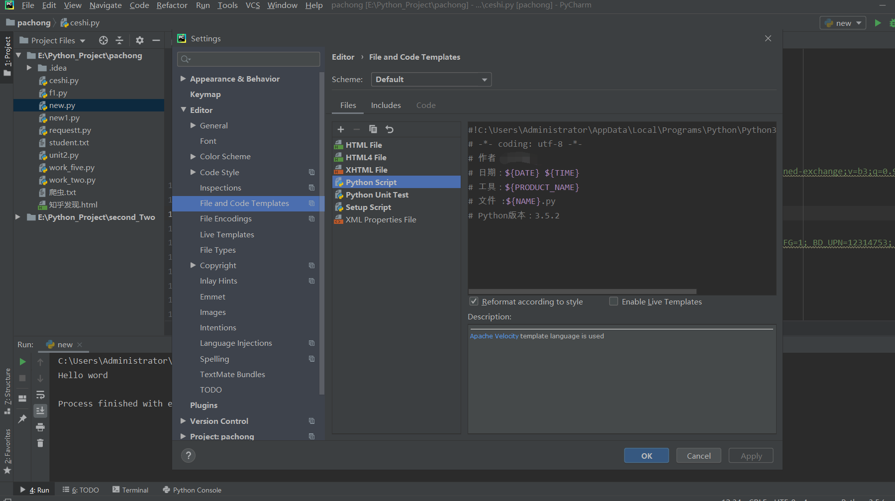Image resolution: width=895 pixels, height=501 pixels.
Task: Open the 'new' run configuration dropdown
Action: click(843, 23)
